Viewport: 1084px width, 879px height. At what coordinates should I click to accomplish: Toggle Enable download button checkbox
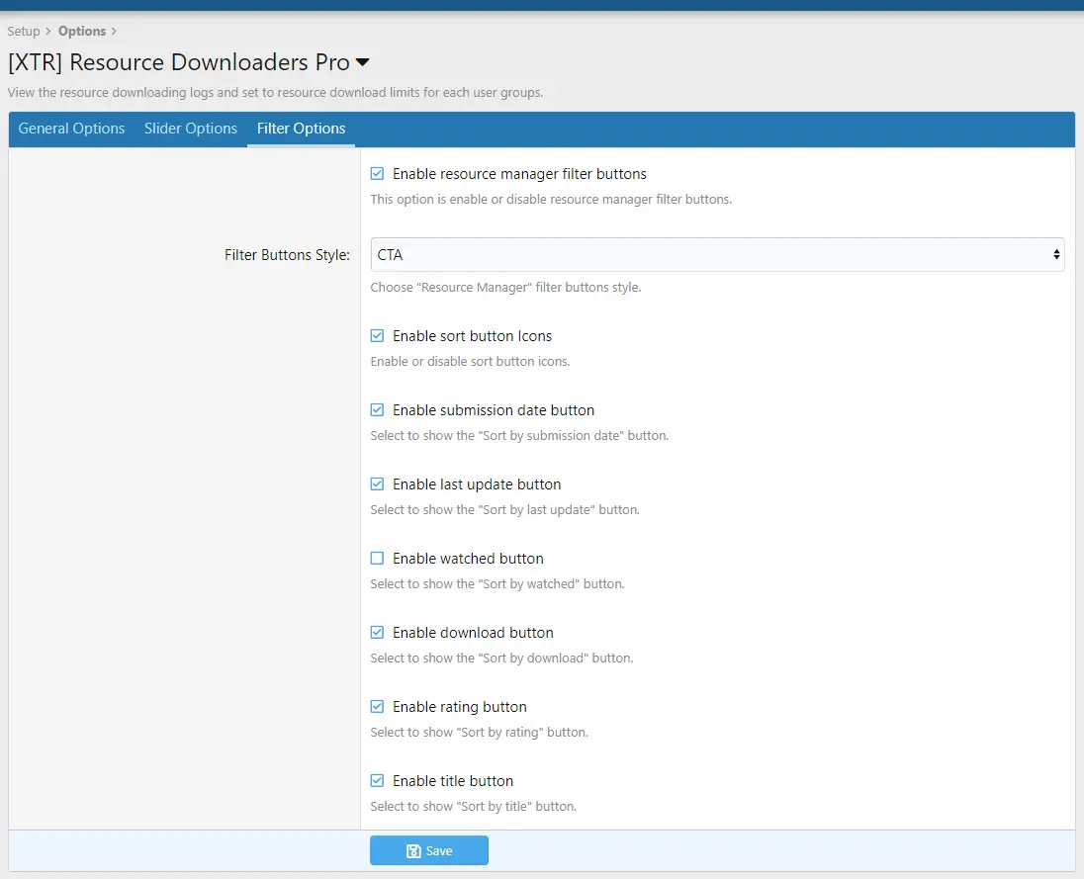click(x=377, y=632)
